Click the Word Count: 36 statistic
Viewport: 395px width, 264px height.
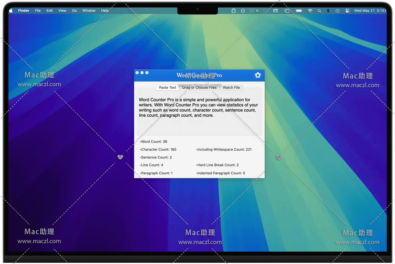click(x=154, y=142)
